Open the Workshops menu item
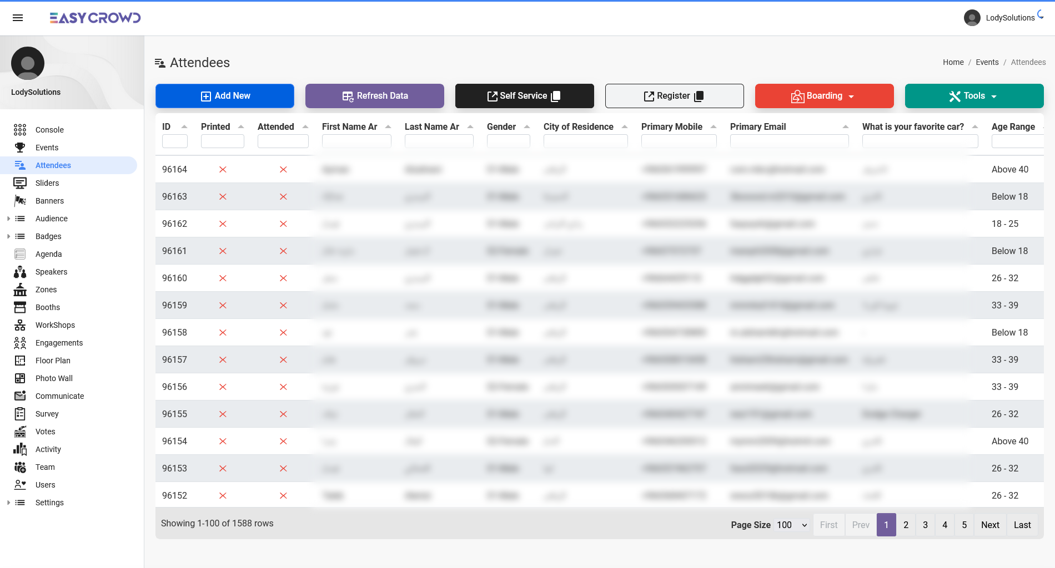 (x=55, y=325)
